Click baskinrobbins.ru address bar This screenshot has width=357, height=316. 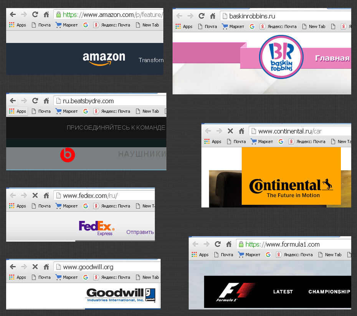coord(286,16)
